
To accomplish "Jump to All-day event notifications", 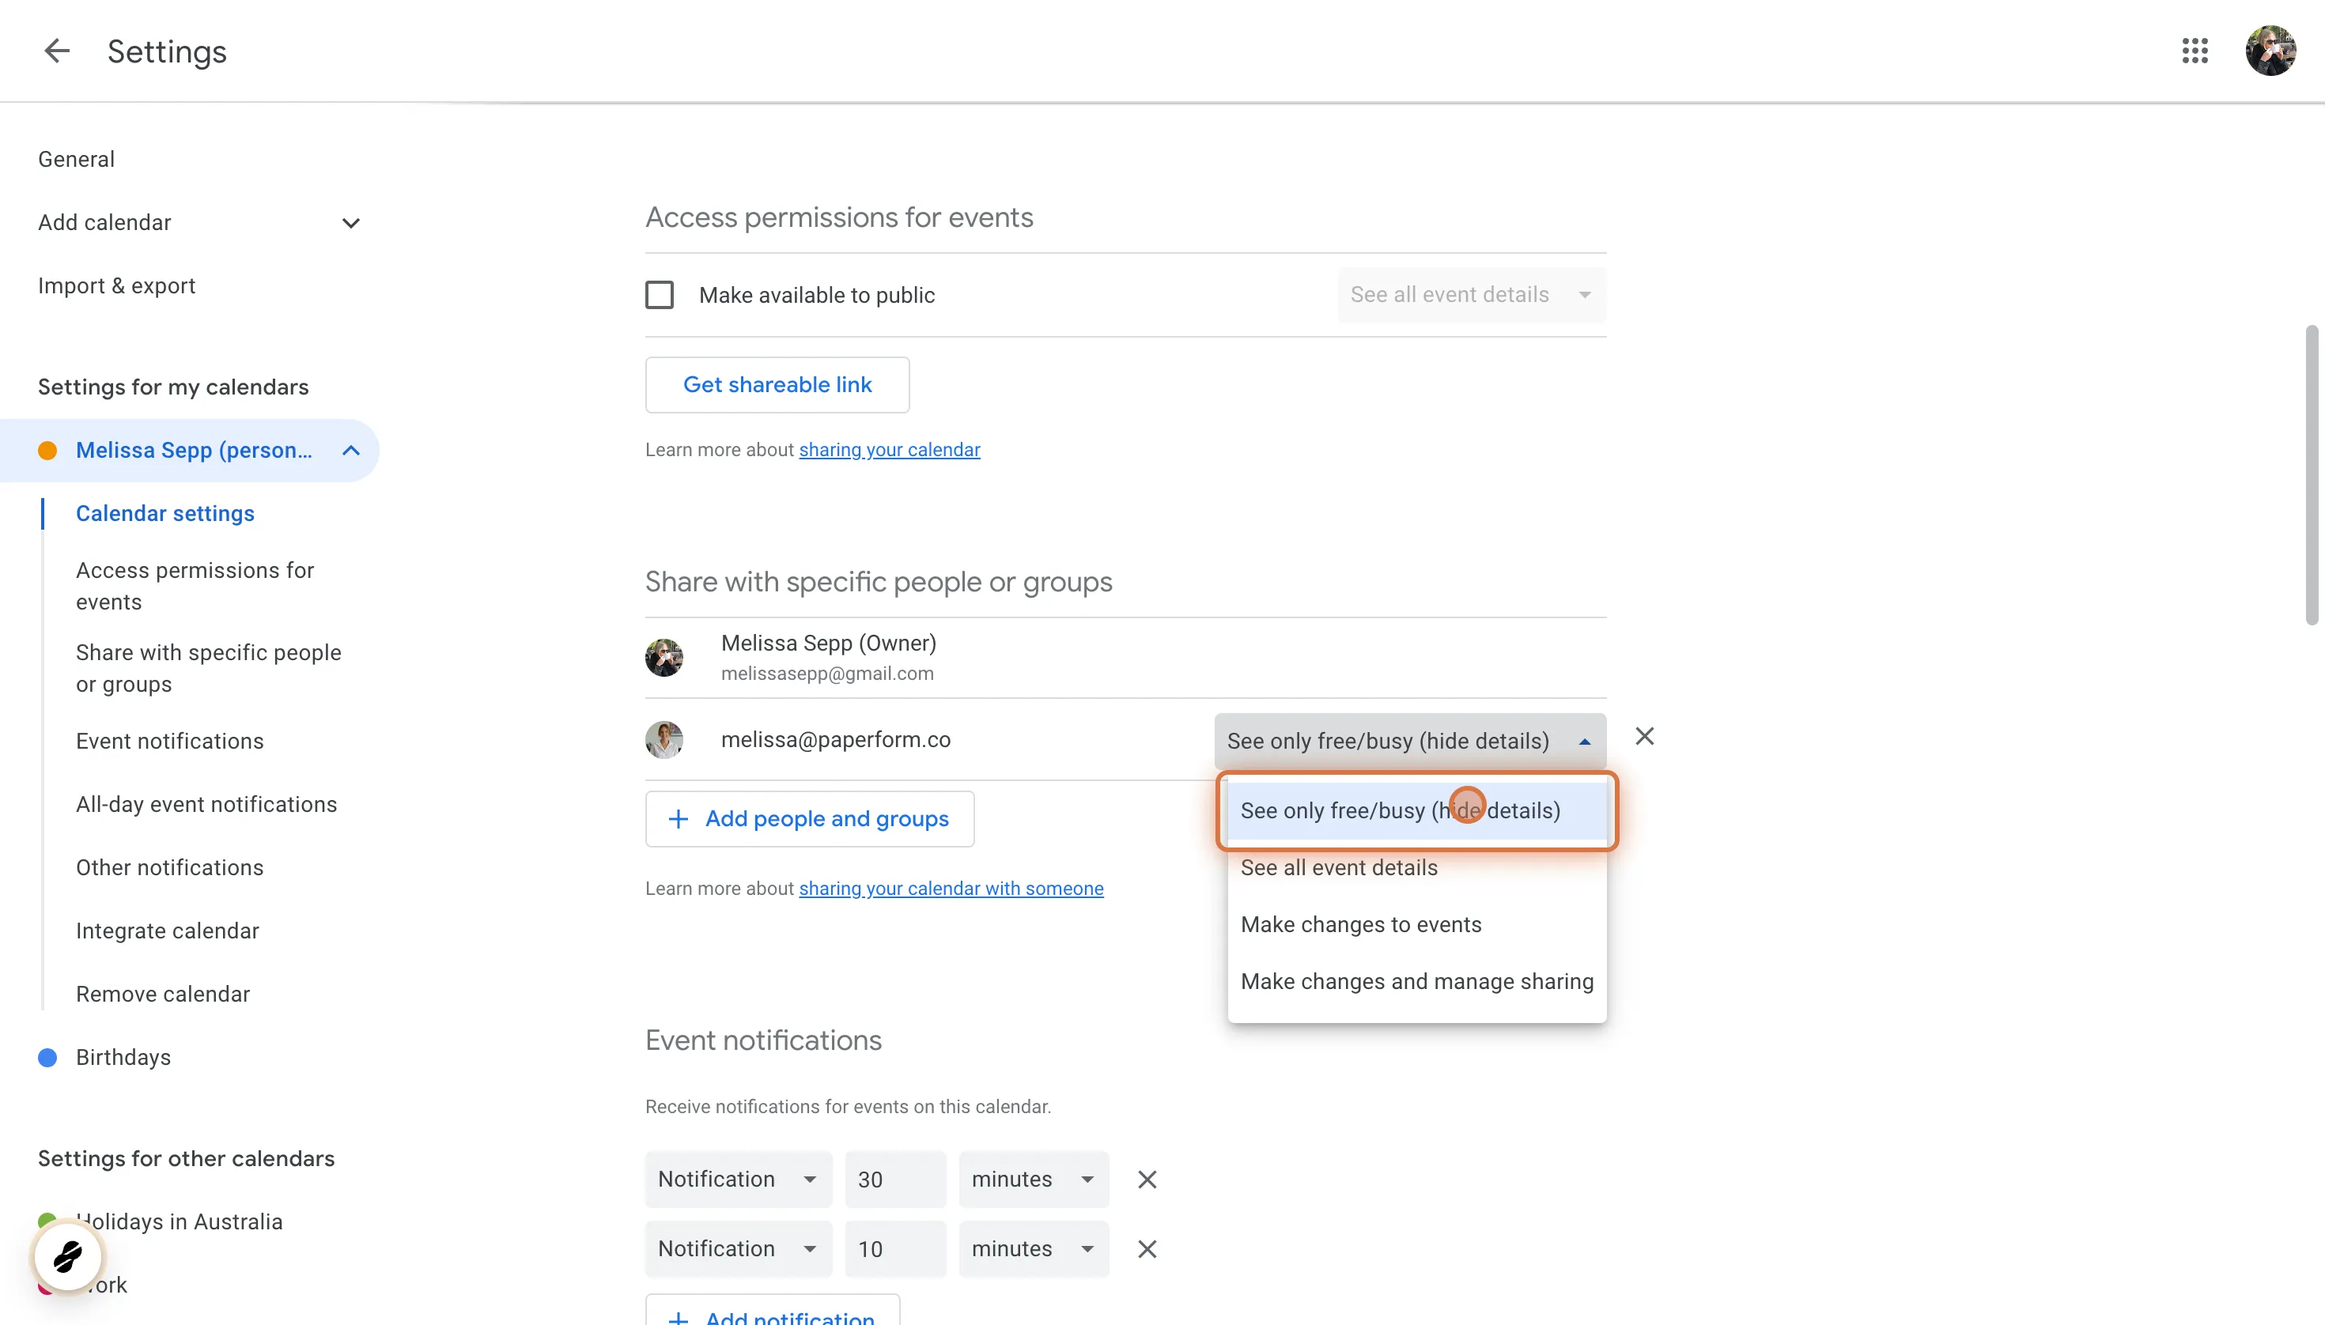I will 206,805.
